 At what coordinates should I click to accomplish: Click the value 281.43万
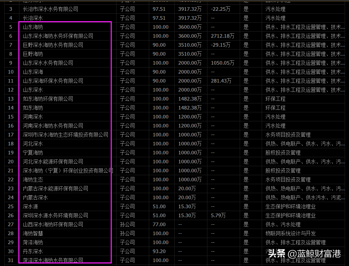[221, 81]
